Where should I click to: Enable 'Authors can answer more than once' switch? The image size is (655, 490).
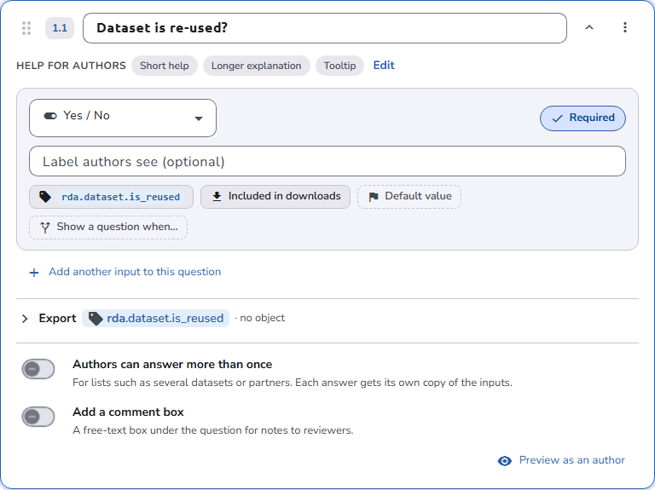[38, 369]
